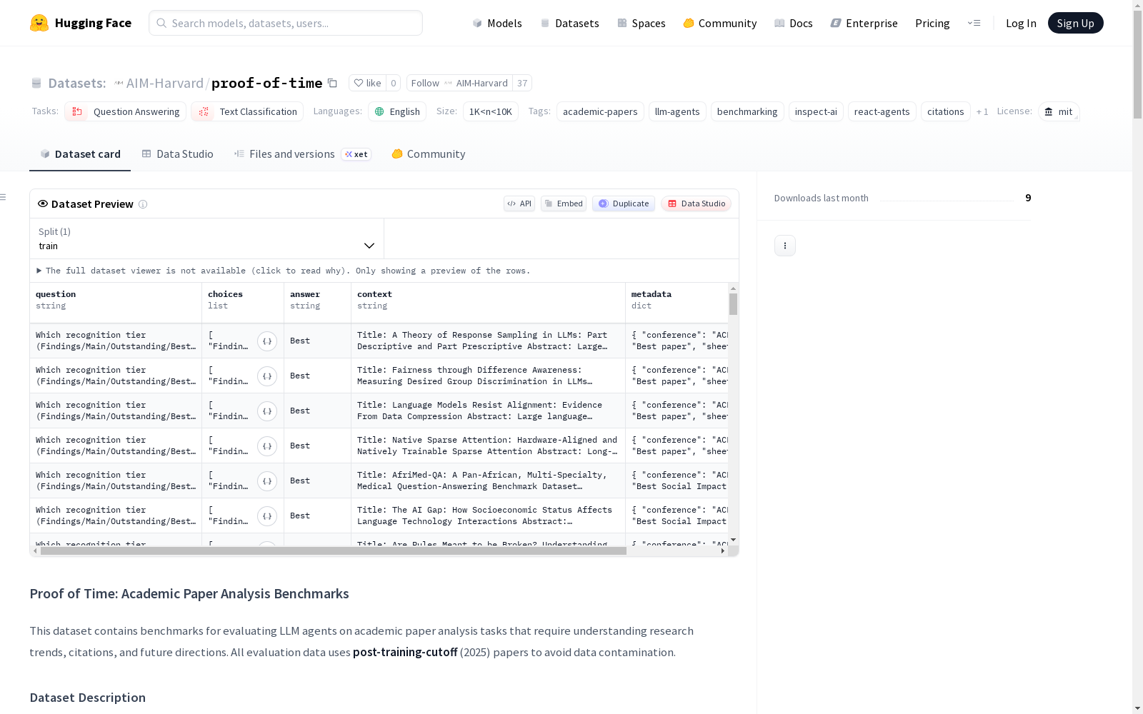Open the table of contents sidebar icon
The width and height of the screenshot is (1143, 714).
pyautogui.click(x=4, y=197)
